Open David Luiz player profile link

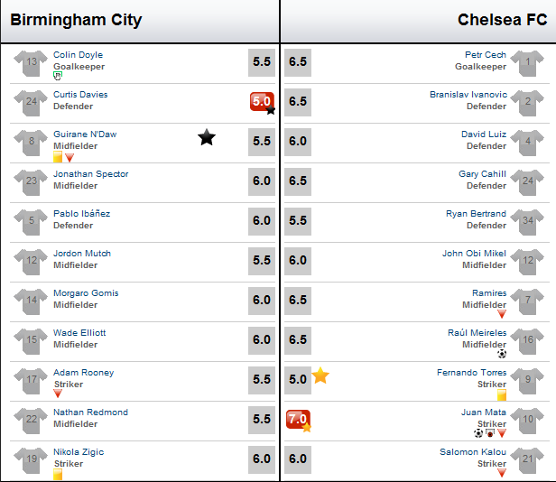tap(484, 134)
